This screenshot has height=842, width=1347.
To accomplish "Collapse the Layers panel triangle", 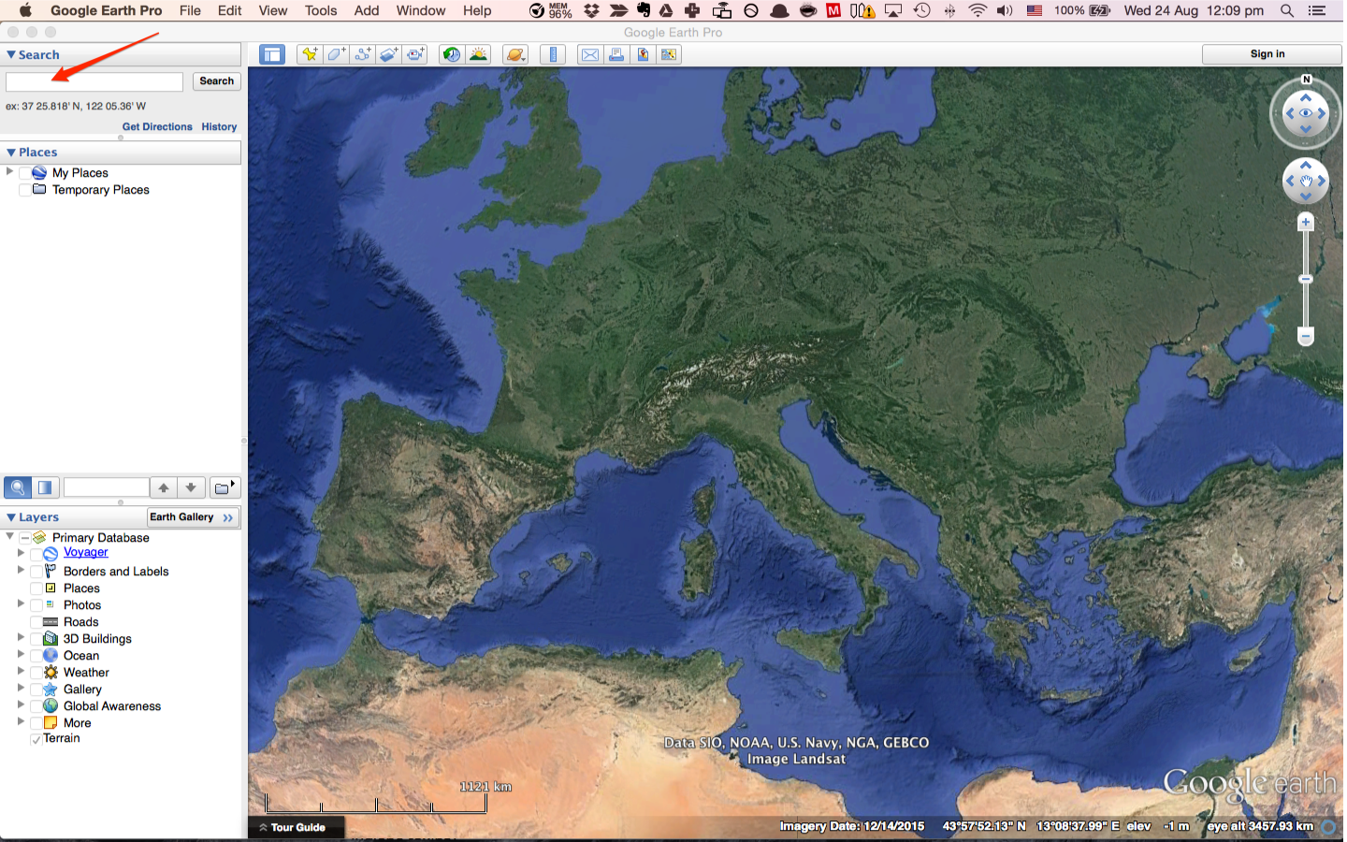I will click(11, 517).
